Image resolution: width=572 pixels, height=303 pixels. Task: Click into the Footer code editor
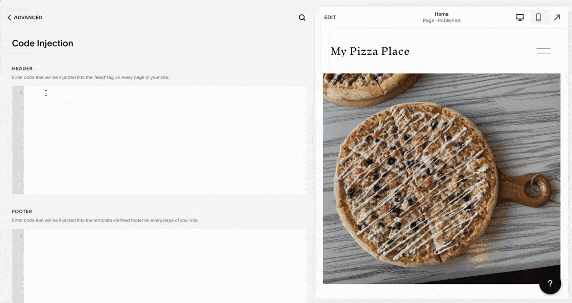pyautogui.click(x=164, y=266)
